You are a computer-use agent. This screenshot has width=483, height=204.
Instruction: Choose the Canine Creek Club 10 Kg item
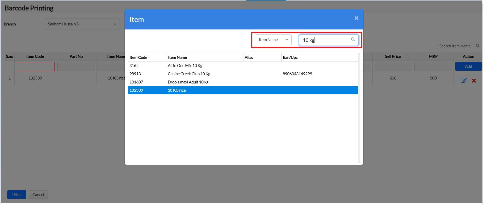189,74
